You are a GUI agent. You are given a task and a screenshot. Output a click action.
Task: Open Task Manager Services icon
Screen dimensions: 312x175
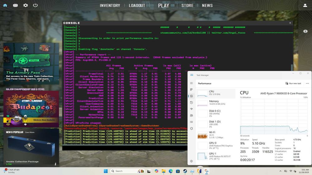tap(192, 128)
